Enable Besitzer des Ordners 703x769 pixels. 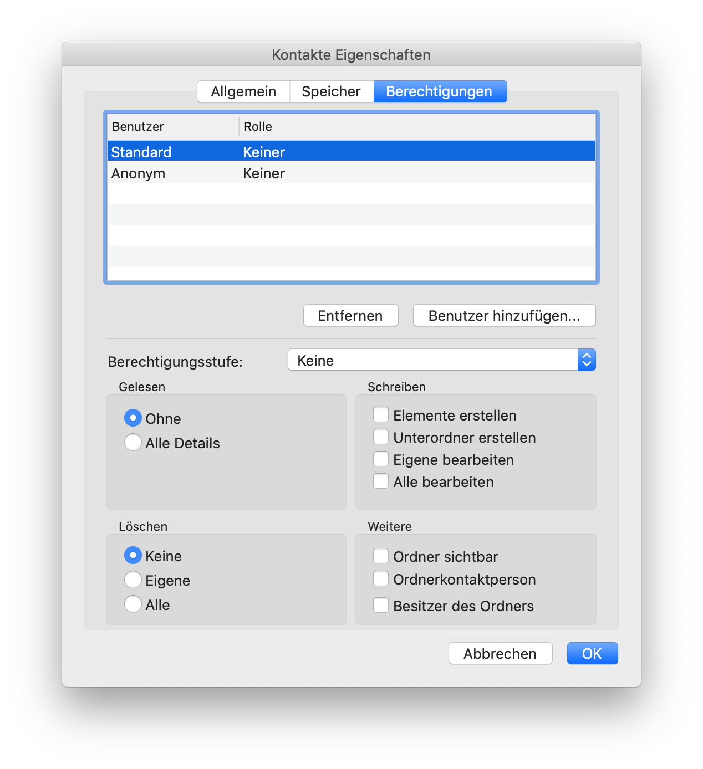(x=381, y=605)
